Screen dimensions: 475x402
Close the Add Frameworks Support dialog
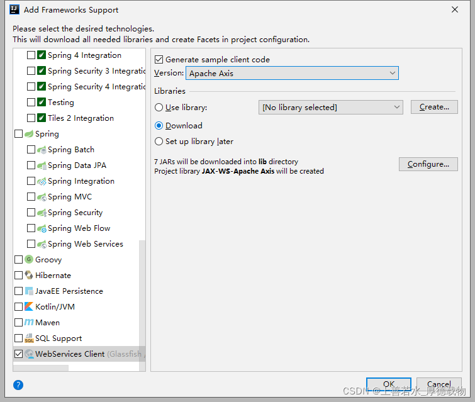click(x=455, y=9)
